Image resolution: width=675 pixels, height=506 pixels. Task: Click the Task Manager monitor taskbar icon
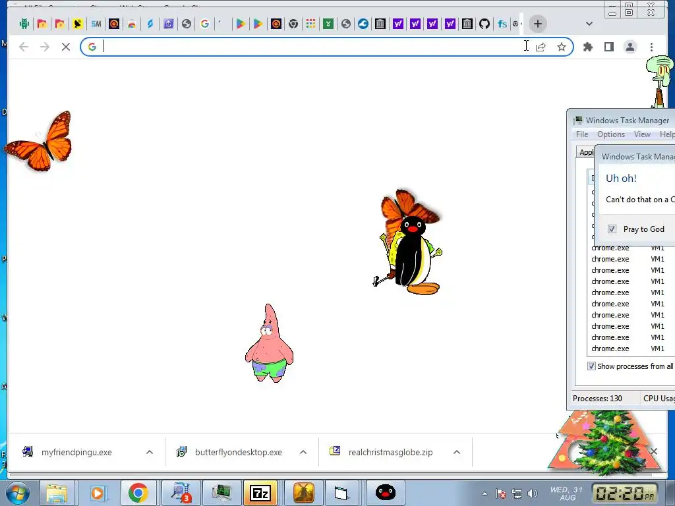tap(221, 493)
